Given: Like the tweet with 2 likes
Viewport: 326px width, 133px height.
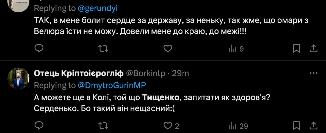Looking at the screenshot, I should pos(171,126).
